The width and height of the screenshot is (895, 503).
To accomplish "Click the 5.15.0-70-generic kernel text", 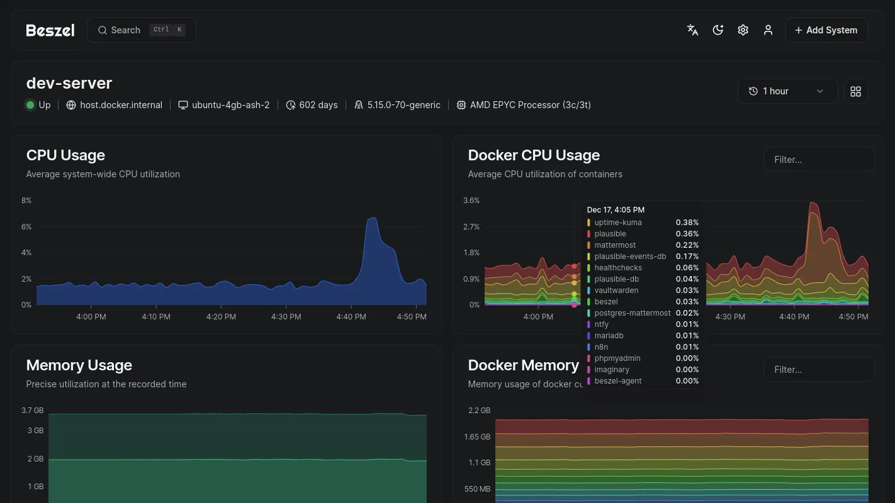I will pyautogui.click(x=404, y=105).
